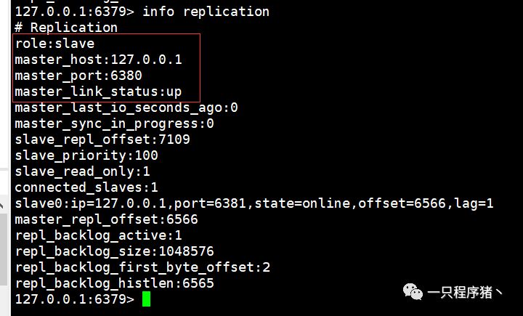Click the 'master_sync_in_progress:0' line
The width and height of the screenshot is (523, 316).
tap(114, 123)
